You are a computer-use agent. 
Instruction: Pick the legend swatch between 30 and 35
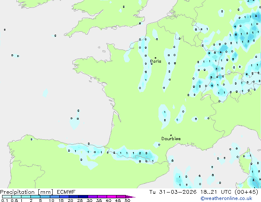(93, 197)
